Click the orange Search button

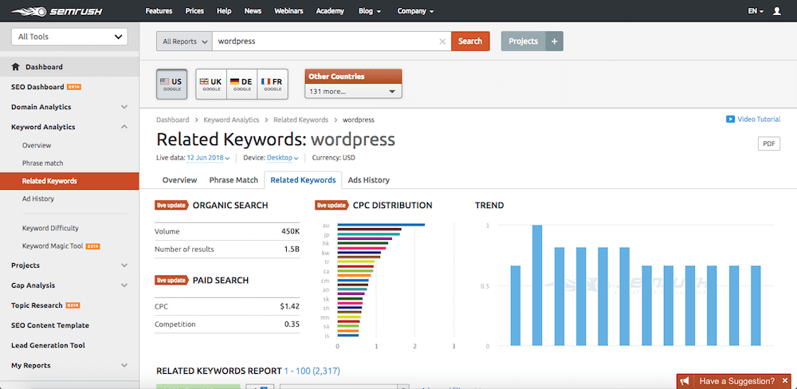tap(470, 41)
